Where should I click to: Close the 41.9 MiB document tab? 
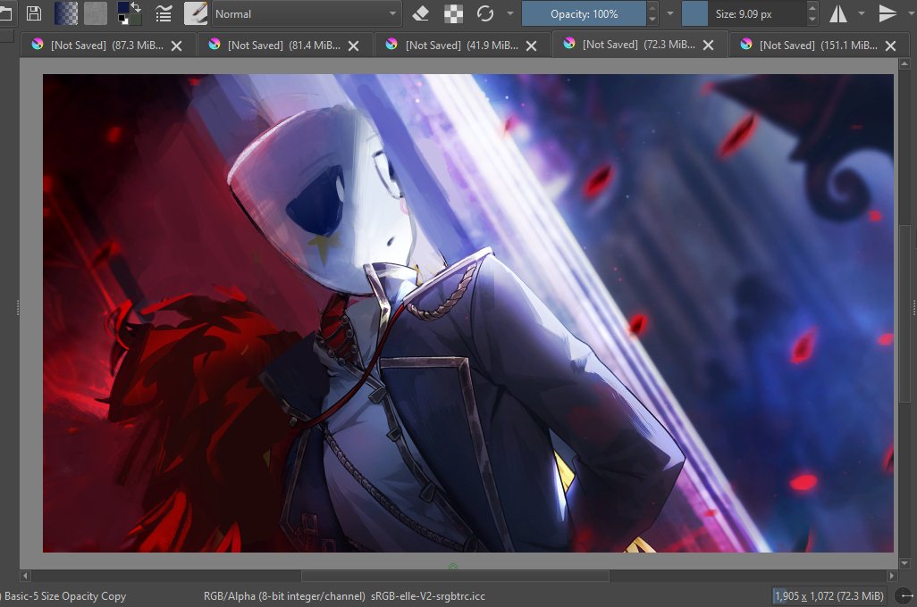click(531, 46)
